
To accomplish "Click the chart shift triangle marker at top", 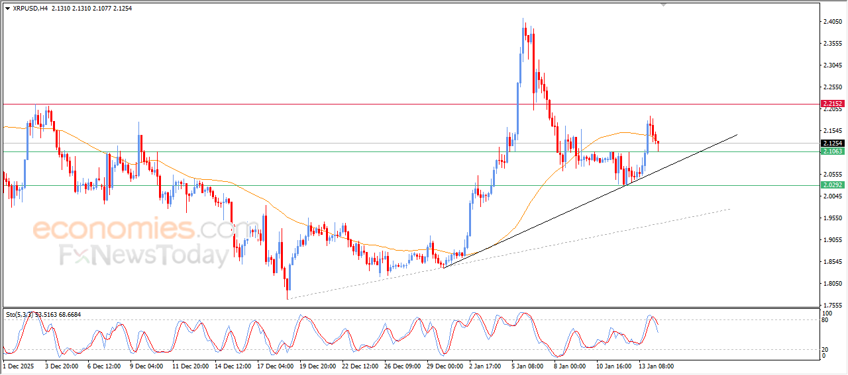I will pyautogui.click(x=664, y=5).
